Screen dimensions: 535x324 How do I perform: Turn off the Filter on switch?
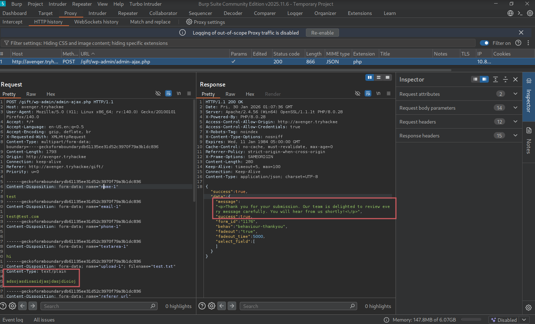[484, 43]
